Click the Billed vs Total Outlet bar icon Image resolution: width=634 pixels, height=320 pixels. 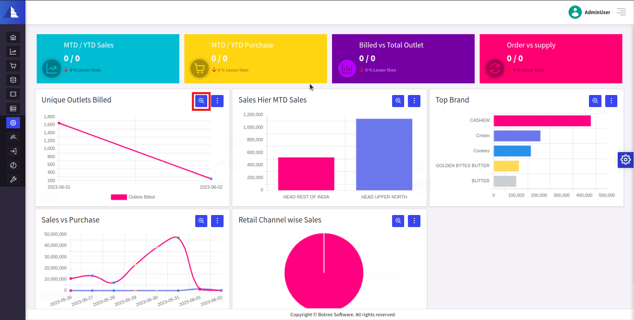pos(347,68)
